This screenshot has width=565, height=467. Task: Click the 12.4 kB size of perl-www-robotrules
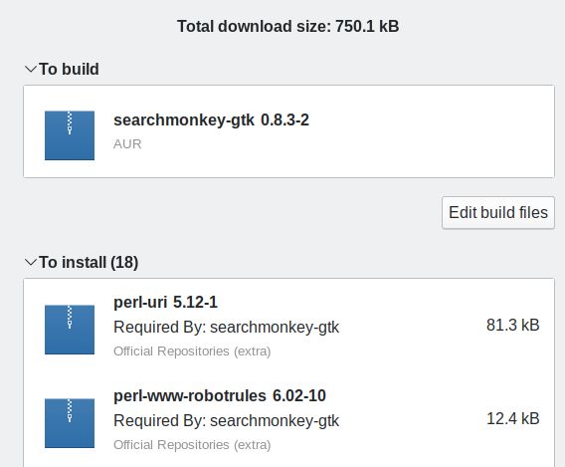(512, 418)
